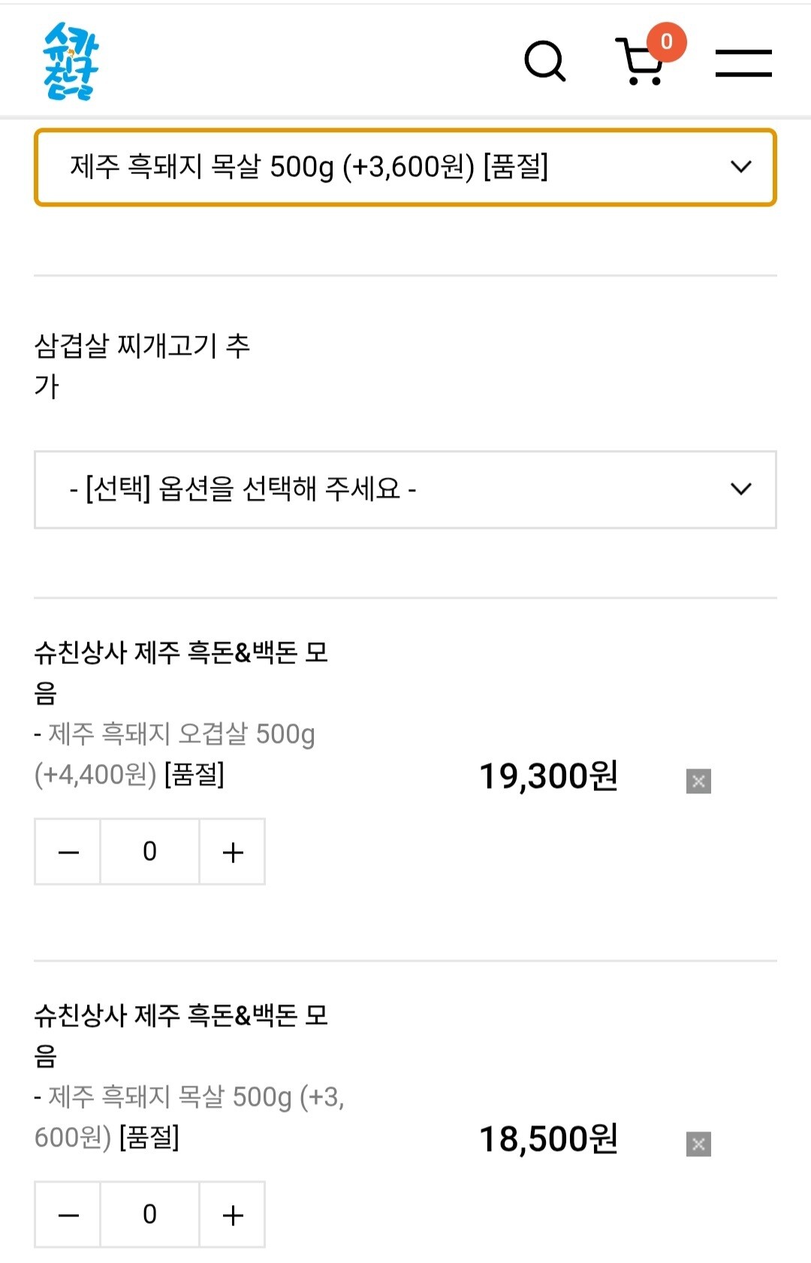Expand the 옵션을 선택해 주세요 dropdown
Screen dimensions: 811x1263
pos(405,490)
